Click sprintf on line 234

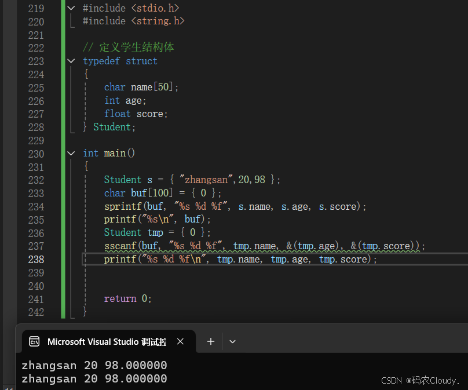coord(123,206)
